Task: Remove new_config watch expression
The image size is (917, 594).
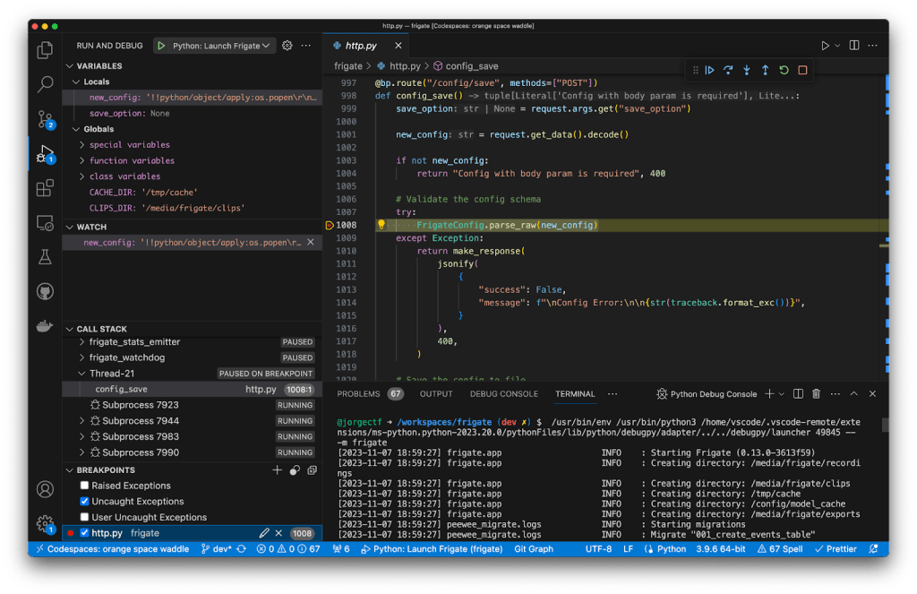Action: point(311,242)
